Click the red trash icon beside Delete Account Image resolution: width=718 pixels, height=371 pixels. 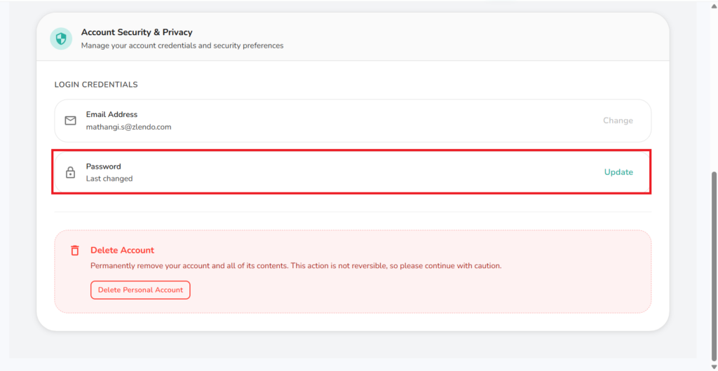75,251
